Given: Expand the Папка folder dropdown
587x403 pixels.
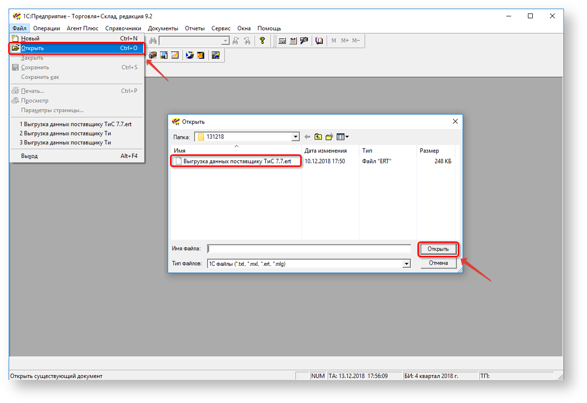Looking at the screenshot, I should point(295,137).
